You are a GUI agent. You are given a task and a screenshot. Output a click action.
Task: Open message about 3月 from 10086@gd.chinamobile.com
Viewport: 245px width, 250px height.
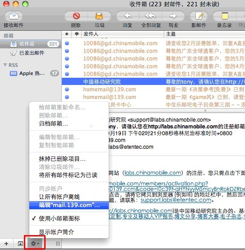[153, 51]
